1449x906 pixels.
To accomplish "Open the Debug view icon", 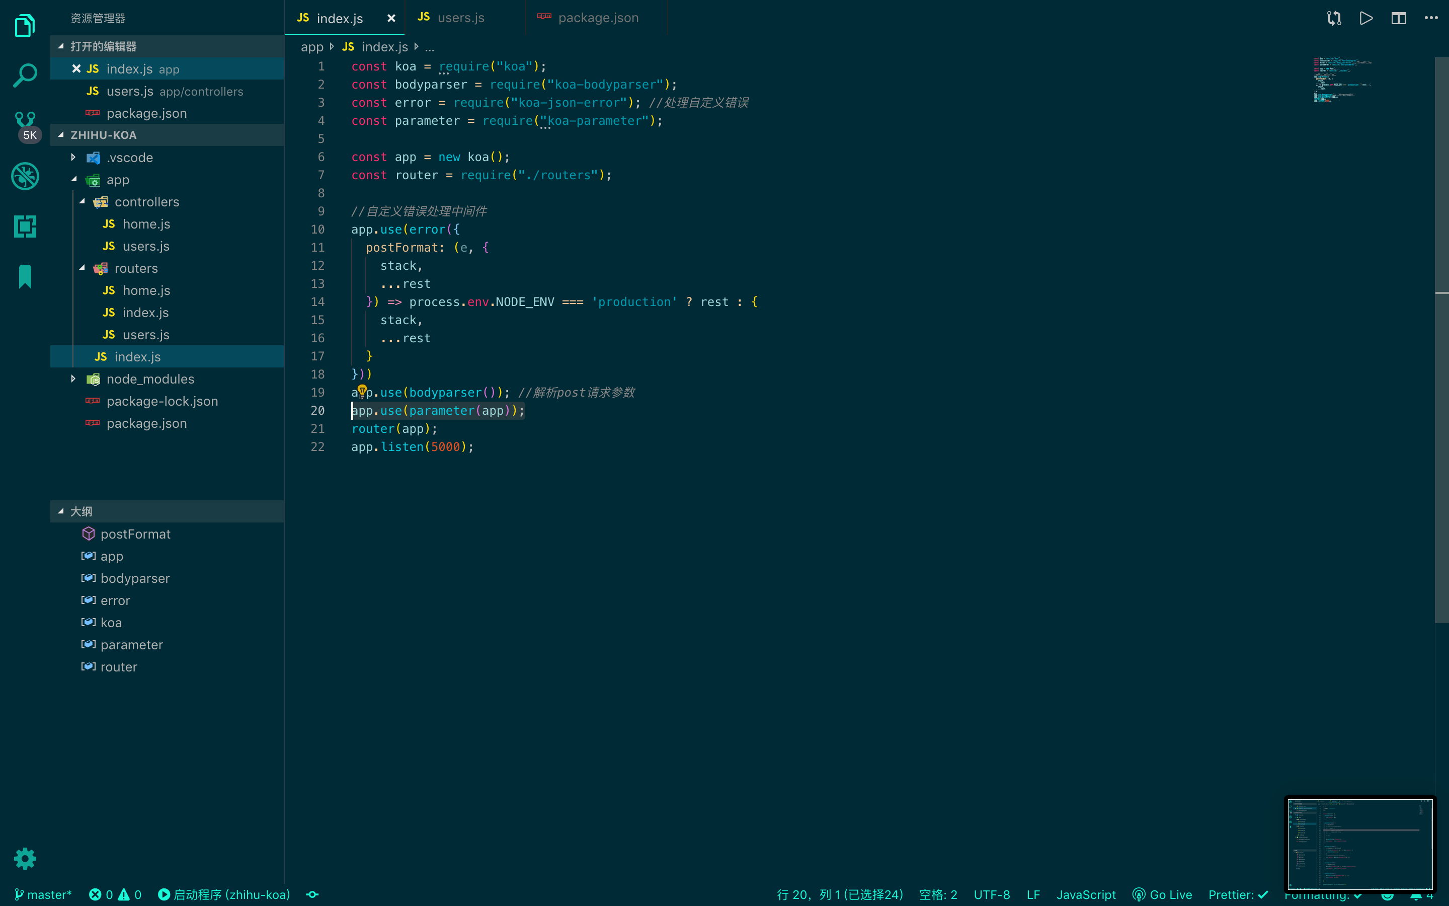I will pyautogui.click(x=25, y=176).
